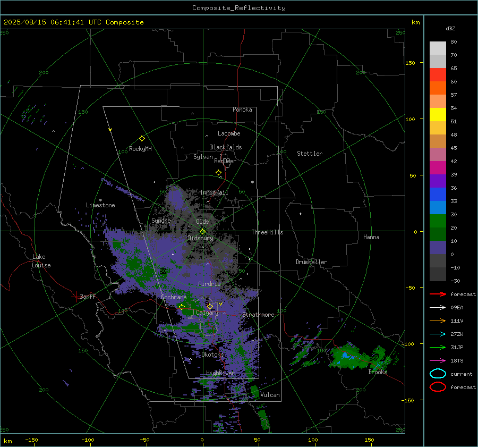This screenshot has width=478, height=447.
Task: Click the Innisfail town label
Action: coord(214,192)
